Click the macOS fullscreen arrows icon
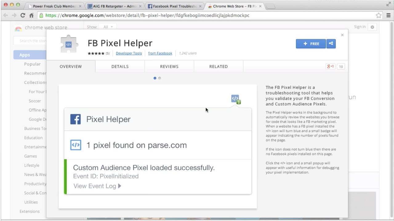The width and height of the screenshot is (394, 221). pyautogui.click(x=388, y=4)
